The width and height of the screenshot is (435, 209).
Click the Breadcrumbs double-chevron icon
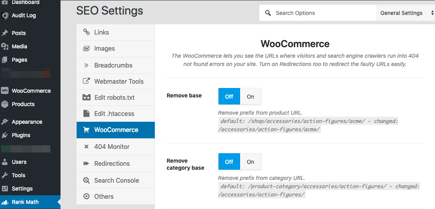[x=86, y=66]
